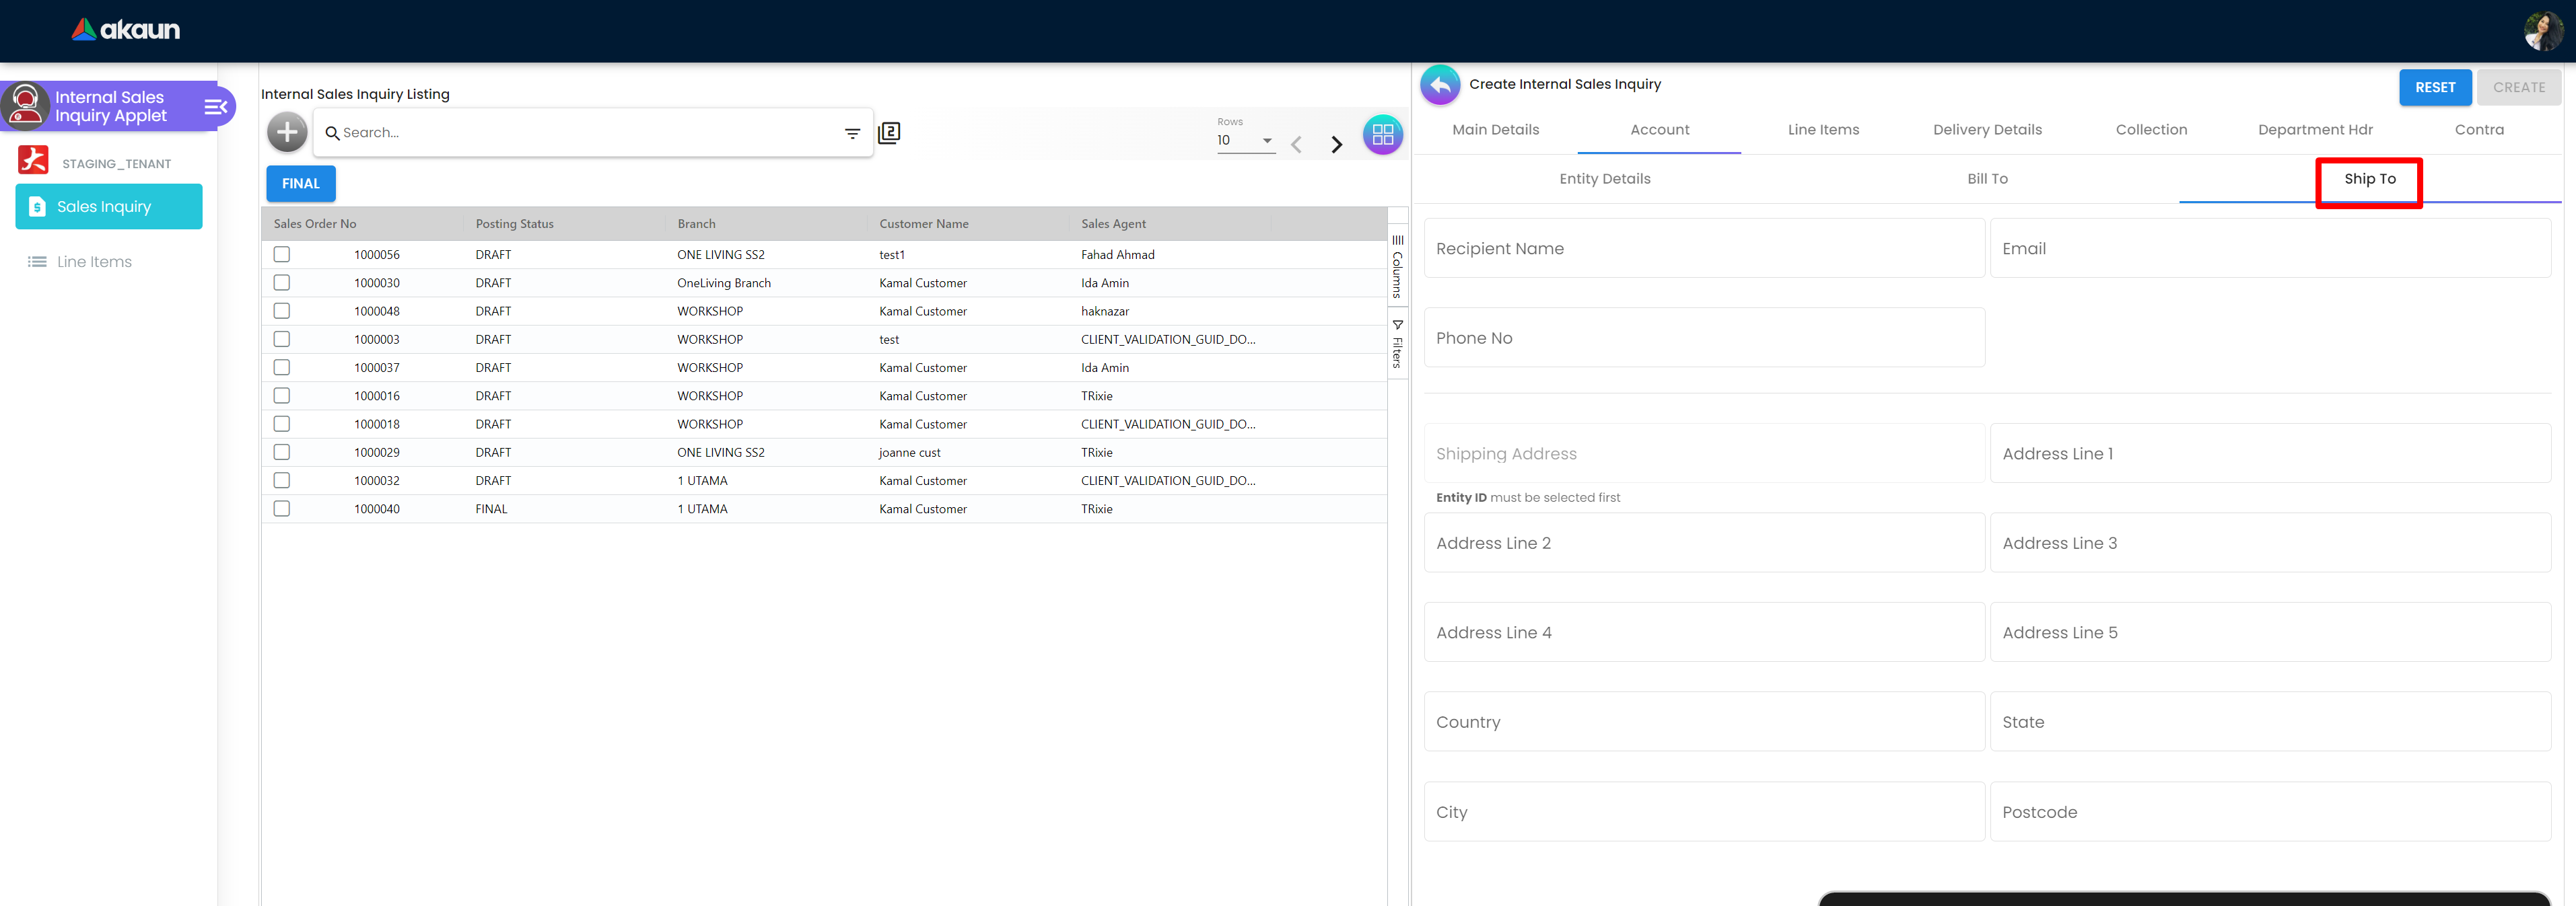Click the Recipient Name input field
The height and width of the screenshot is (906, 2576).
pyautogui.click(x=1703, y=249)
